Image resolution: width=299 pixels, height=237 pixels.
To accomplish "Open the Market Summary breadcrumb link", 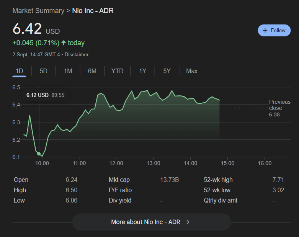I will pyautogui.click(x=38, y=11).
